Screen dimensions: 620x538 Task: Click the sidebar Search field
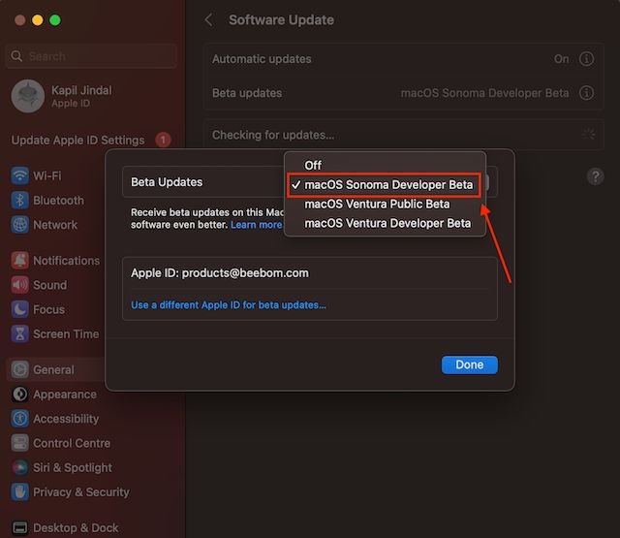(x=92, y=56)
